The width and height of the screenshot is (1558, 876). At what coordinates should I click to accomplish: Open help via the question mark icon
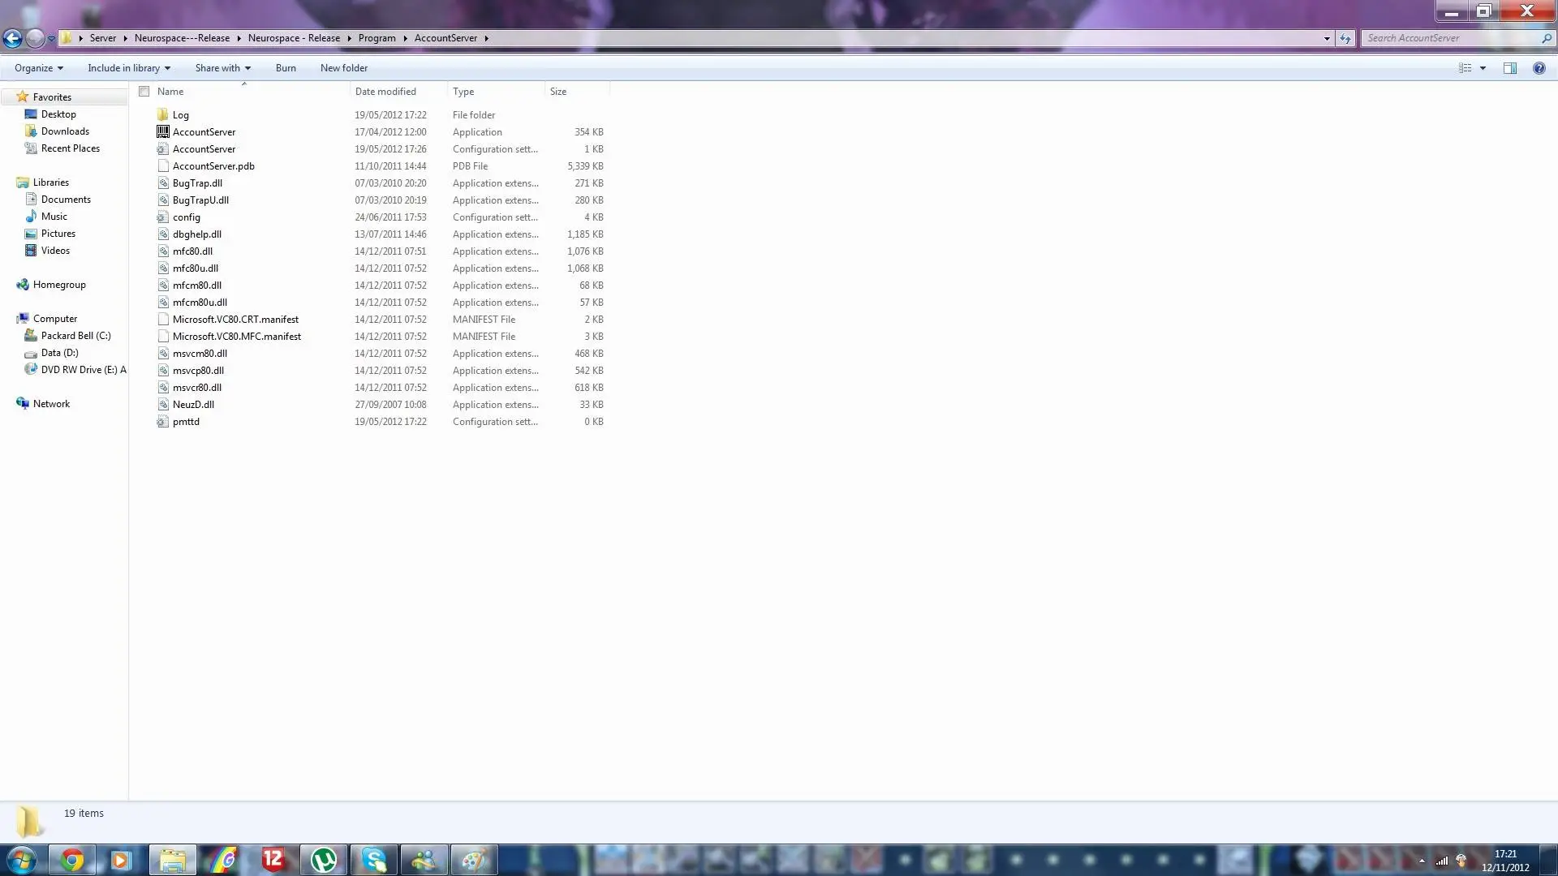[x=1539, y=68]
